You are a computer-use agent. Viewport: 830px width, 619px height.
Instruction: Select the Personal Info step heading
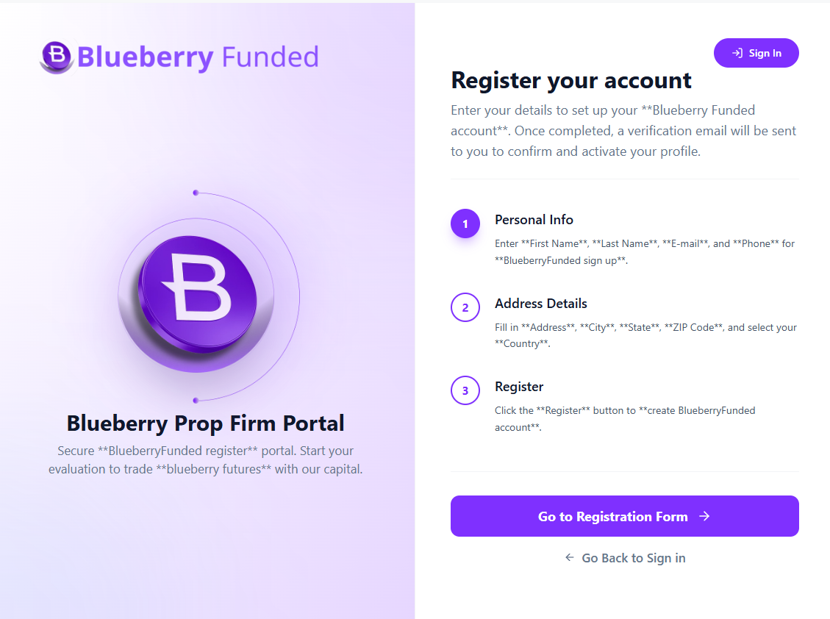pyautogui.click(x=534, y=219)
